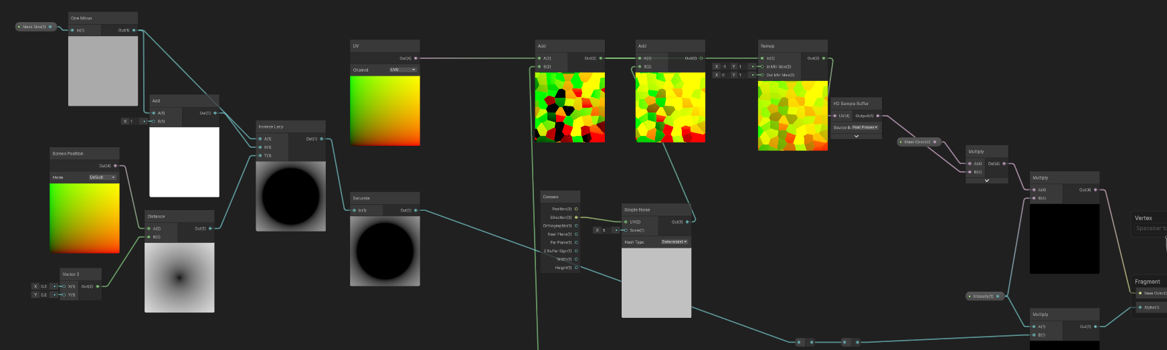Select the Inverse Lerp circle preview
The height and width of the screenshot is (350, 1167).
[291, 196]
